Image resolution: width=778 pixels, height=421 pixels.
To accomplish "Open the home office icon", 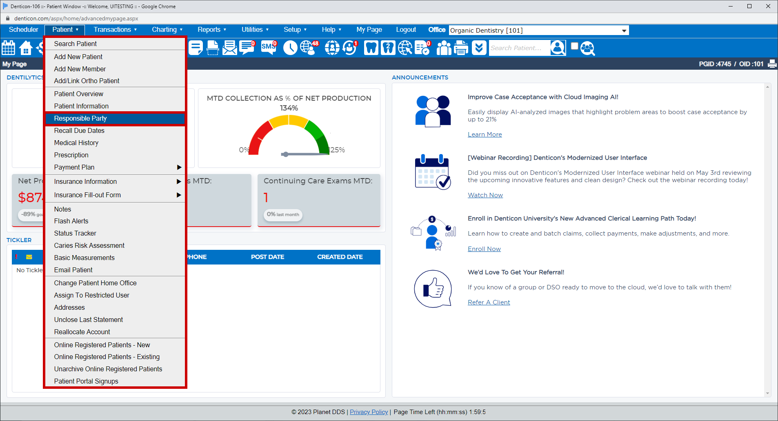I will 26,48.
